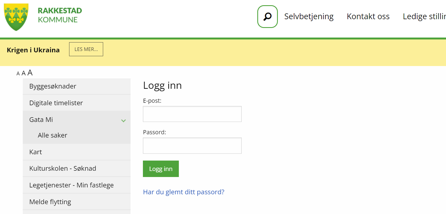Open Kontakt oss in the top menu

pyautogui.click(x=368, y=16)
